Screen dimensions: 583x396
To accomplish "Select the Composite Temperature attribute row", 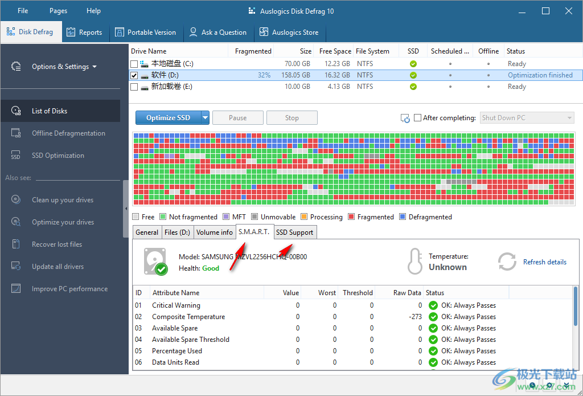I will pyautogui.click(x=352, y=317).
